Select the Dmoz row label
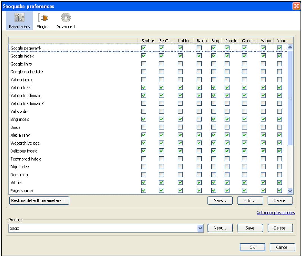This screenshot has width=302, height=257. [x=15, y=127]
